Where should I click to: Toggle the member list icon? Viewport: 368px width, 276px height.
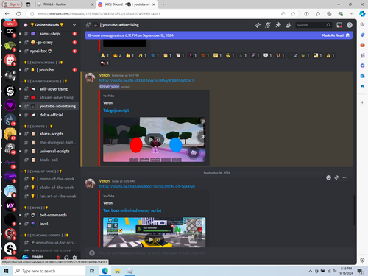click(x=289, y=25)
